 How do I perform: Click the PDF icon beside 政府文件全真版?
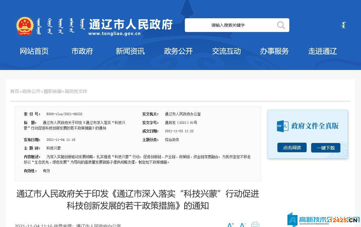click(282, 126)
